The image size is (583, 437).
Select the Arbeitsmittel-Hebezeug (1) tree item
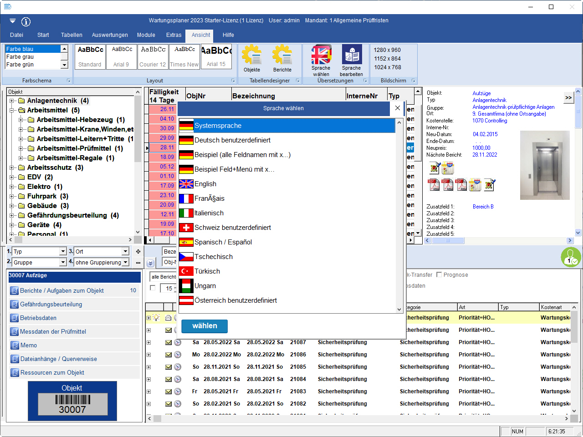click(81, 120)
